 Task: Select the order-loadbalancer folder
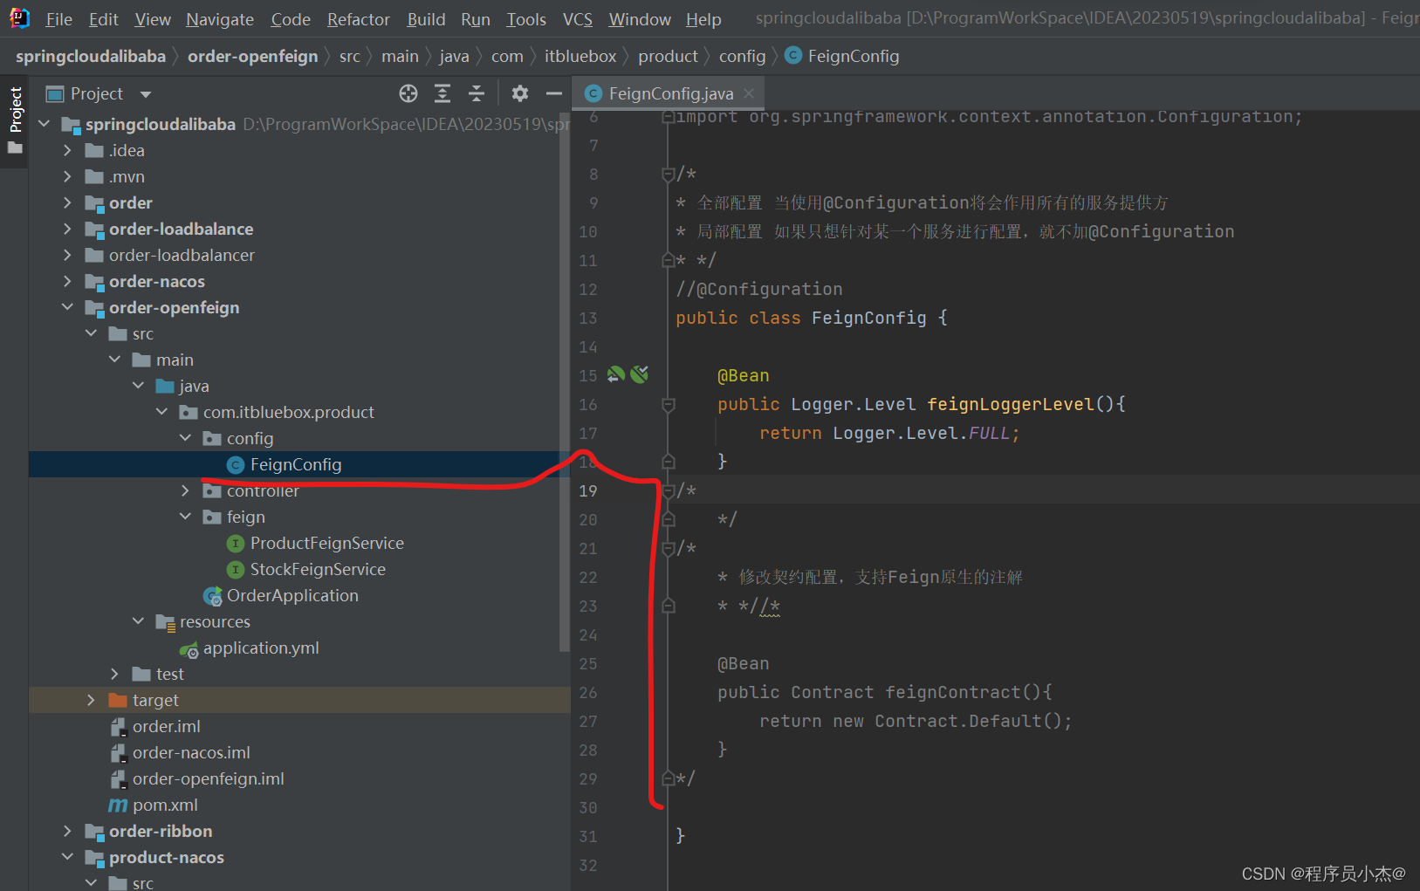point(182,255)
